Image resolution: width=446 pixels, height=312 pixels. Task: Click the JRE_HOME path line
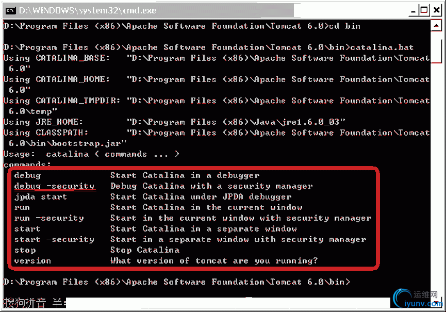[x=174, y=122]
